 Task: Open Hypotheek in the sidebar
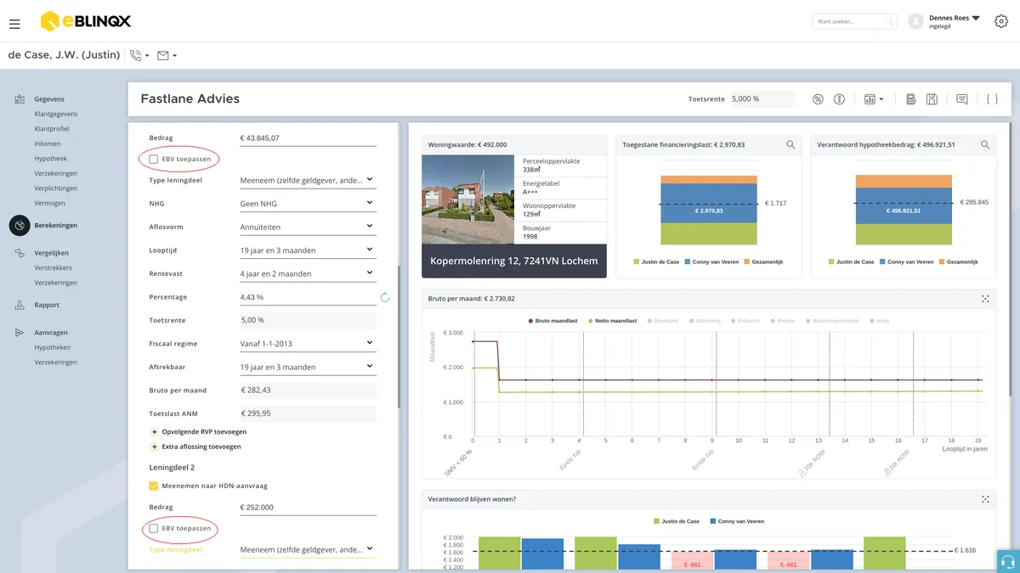pyautogui.click(x=51, y=159)
